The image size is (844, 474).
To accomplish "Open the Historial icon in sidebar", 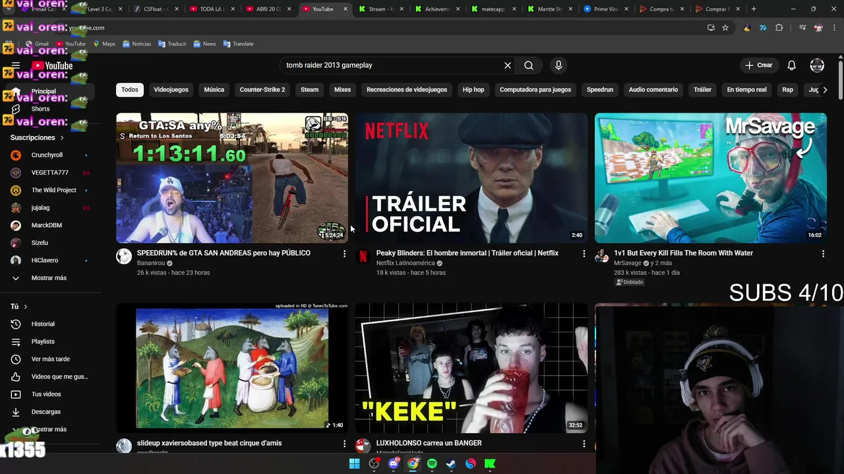I will [x=16, y=324].
